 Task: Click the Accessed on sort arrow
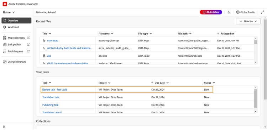pos(218,34)
